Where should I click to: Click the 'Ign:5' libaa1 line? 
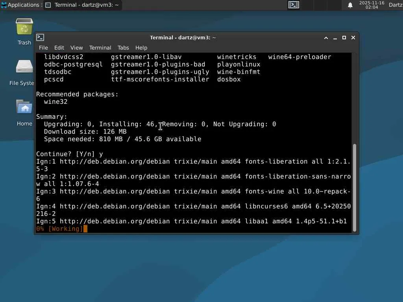click(x=192, y=221)
